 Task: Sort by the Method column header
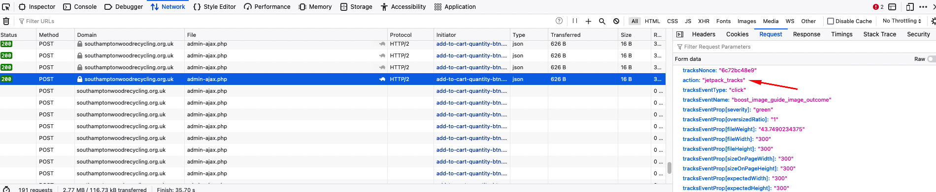[x=56, y=35]
